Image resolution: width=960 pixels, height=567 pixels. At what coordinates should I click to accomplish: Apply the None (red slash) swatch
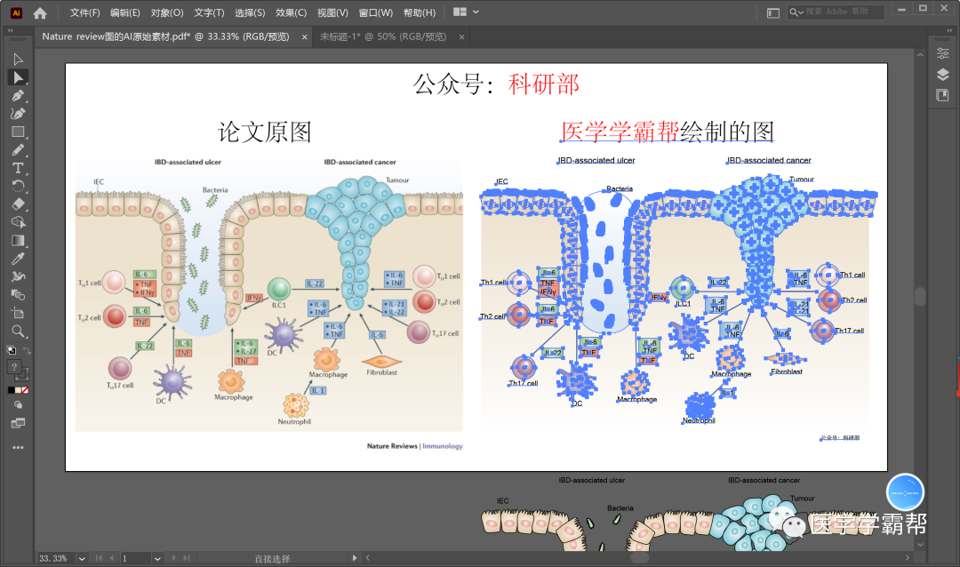(x=25, y=390)
